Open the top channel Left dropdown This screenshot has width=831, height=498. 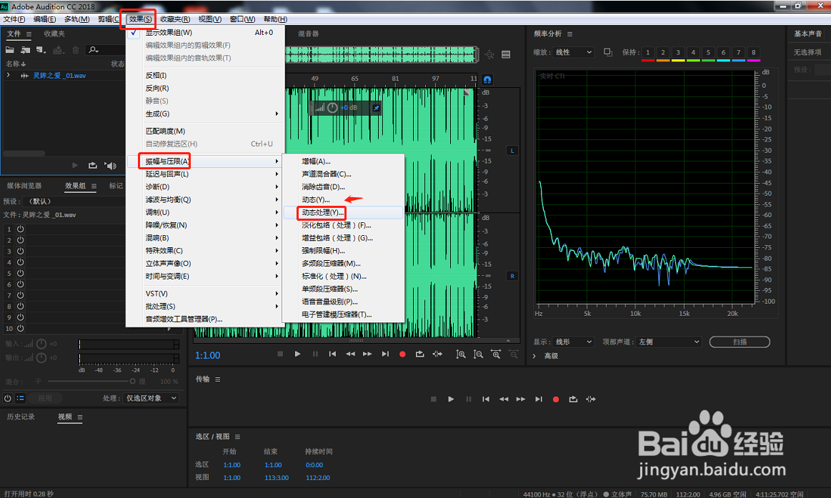click(x=669, y=342)
